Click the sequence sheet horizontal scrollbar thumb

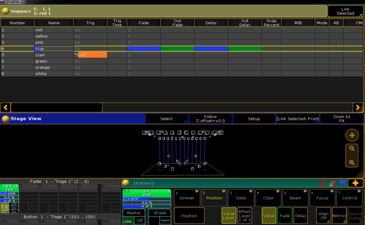coord(56,108)
